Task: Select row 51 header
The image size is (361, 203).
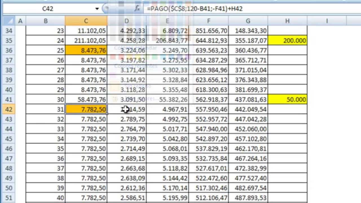Action: point(9,198)
